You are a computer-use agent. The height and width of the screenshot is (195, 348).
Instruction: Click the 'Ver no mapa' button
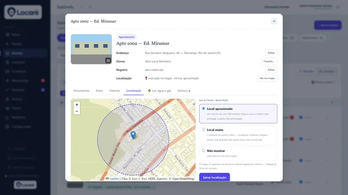267,78
